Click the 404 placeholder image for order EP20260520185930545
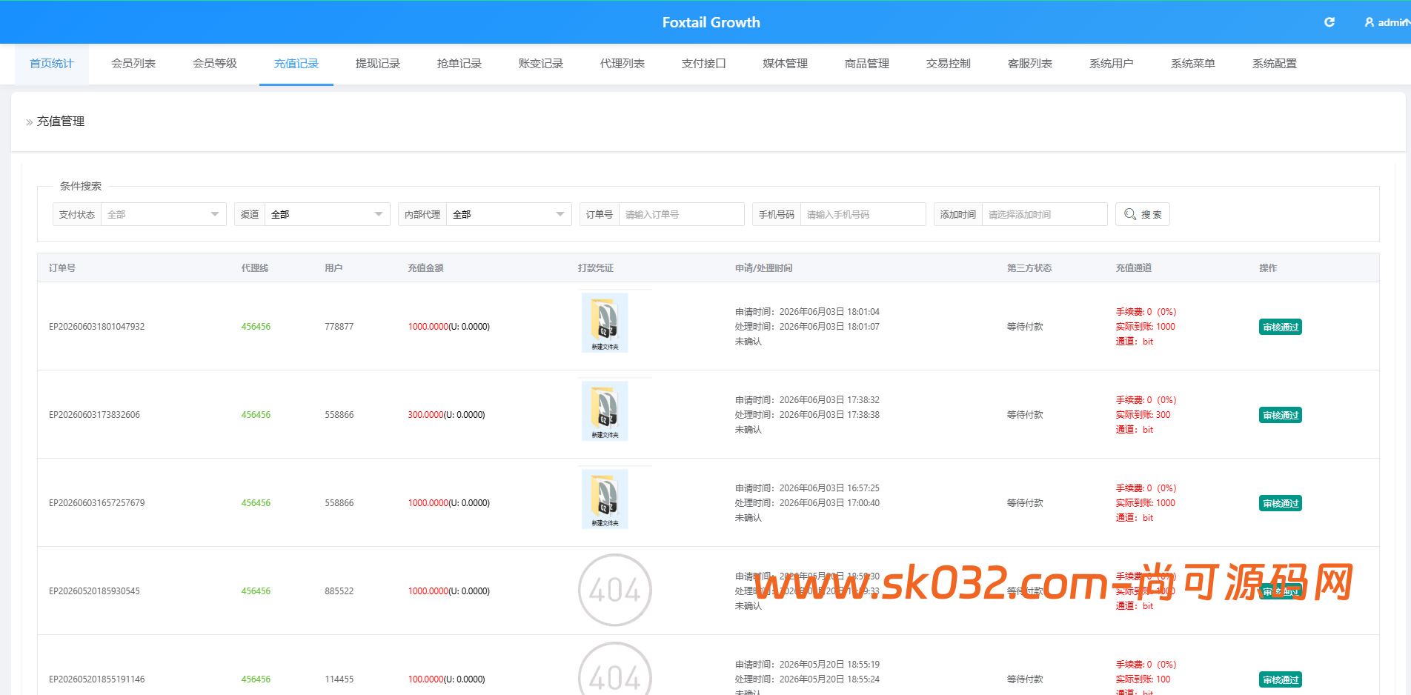 [614, 591]
